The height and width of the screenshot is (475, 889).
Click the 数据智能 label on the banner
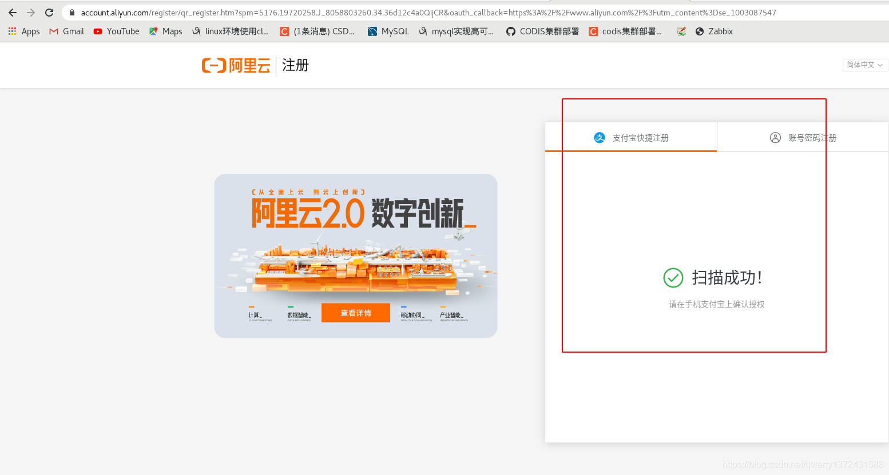[299, 315]
